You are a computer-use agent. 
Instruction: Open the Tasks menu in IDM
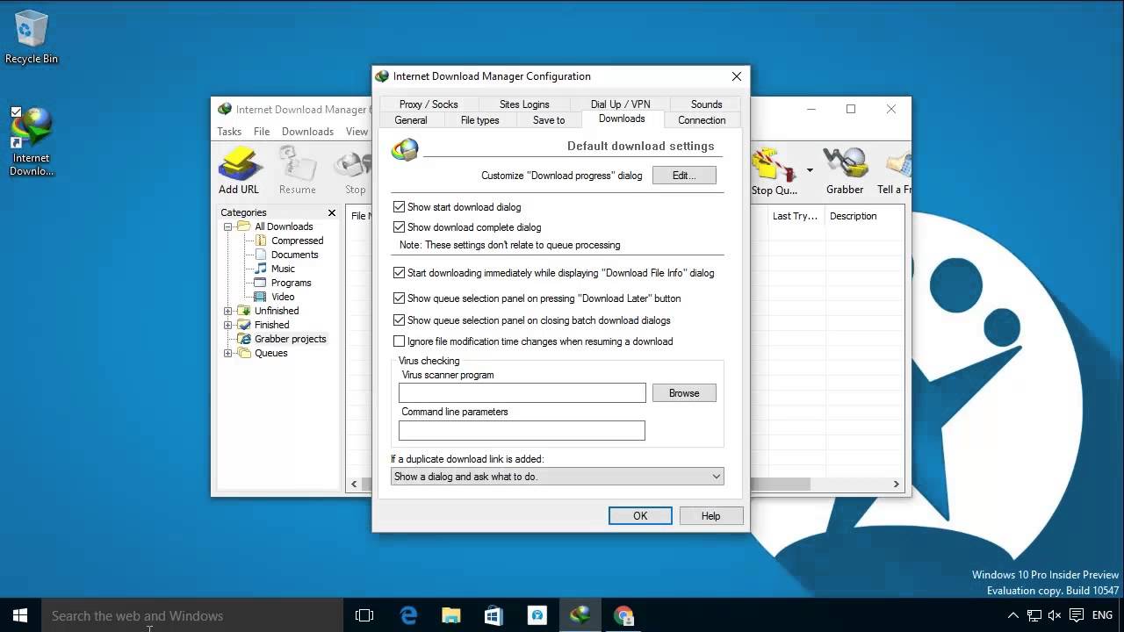tap(229, 132)
